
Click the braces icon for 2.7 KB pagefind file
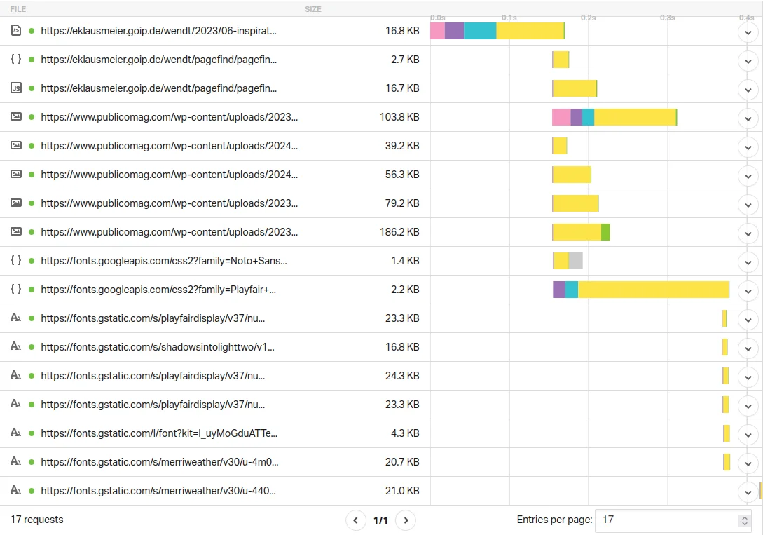click(16, 60)
